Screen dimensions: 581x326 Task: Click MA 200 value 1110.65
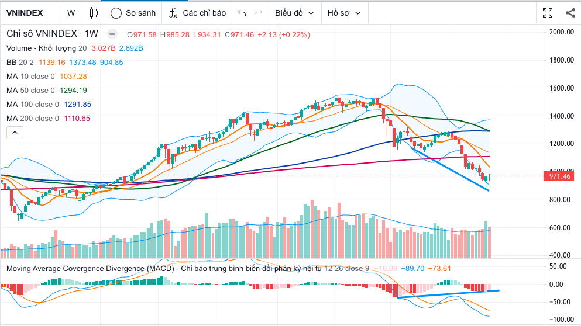[77, 119]
